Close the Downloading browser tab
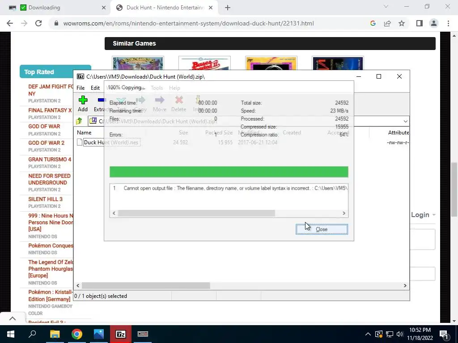 coord(104,8)
